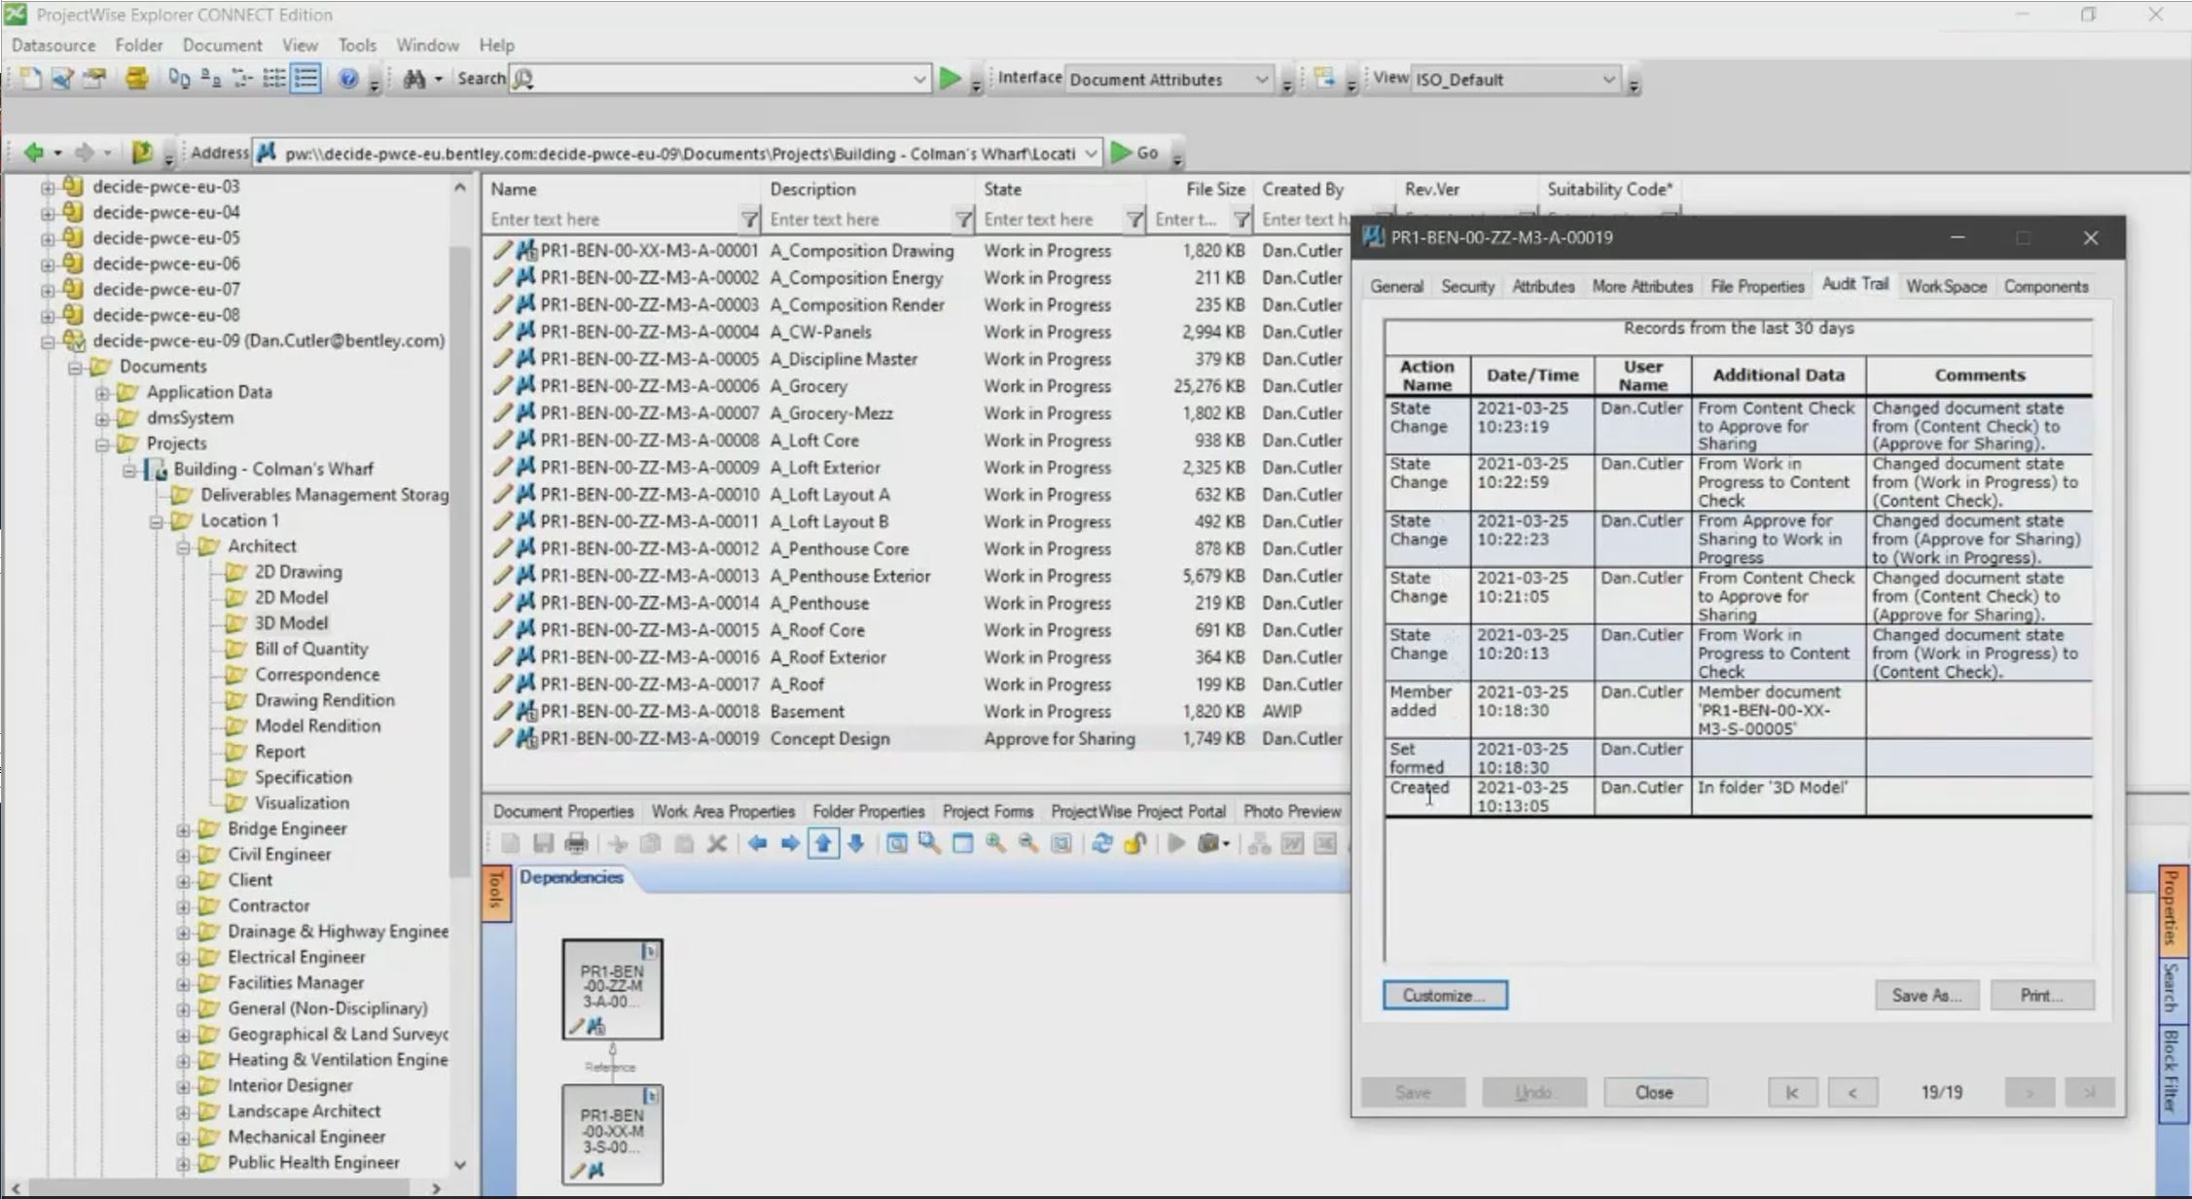
Task: Click the Customize button
Action: tap(1444, 995)
